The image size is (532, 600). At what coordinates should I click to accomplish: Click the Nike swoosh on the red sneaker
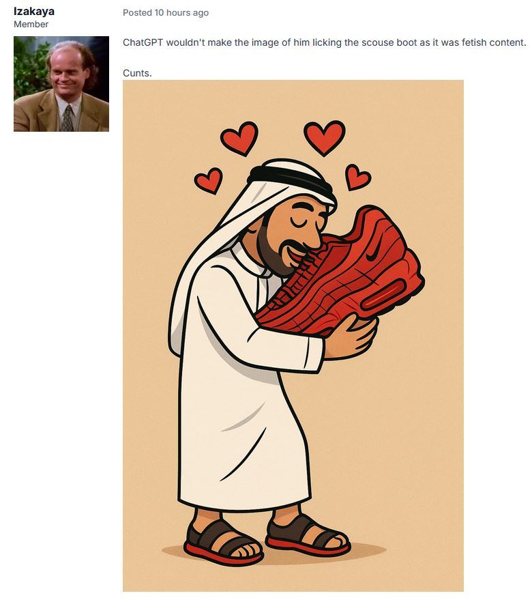point(374,252)
